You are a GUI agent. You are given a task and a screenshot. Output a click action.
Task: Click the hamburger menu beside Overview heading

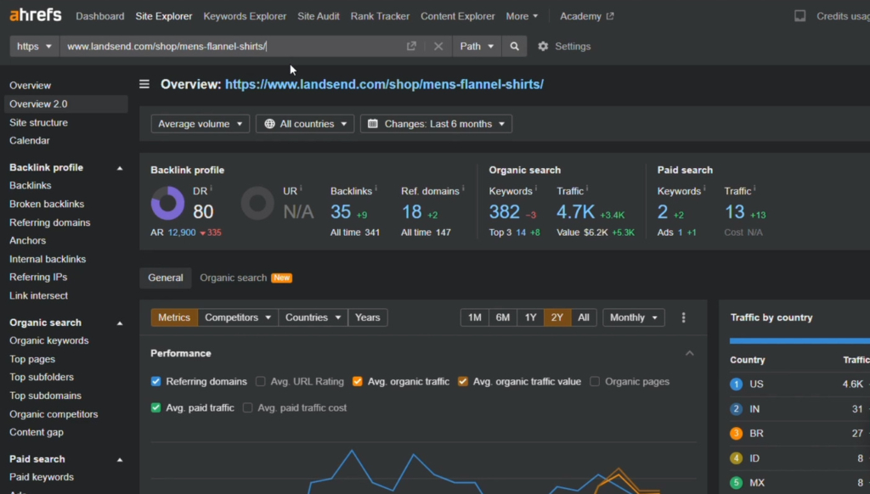144,84
